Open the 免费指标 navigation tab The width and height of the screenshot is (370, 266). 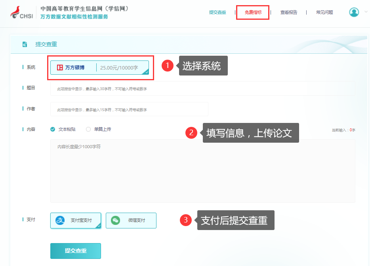pyautogui.click(x=253, y=12)
